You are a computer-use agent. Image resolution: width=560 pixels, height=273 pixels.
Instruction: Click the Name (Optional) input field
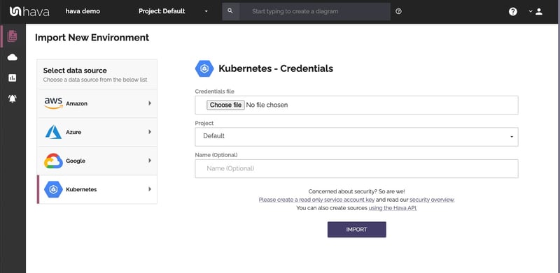click(x=356, y=168)
